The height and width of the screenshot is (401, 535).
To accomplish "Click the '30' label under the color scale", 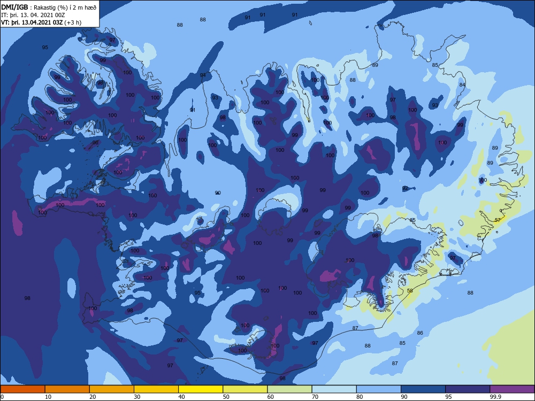I will point(137,397).
